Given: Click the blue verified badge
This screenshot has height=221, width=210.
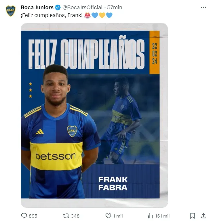Looking at the screenshot, I should tap(58, 8).
